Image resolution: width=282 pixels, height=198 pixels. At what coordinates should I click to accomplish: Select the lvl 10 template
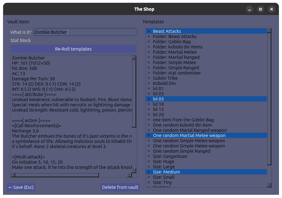158,104
